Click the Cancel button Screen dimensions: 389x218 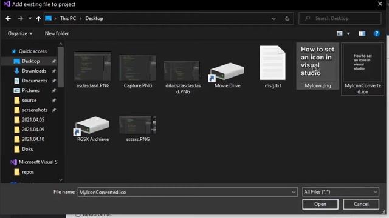(361, 204)
